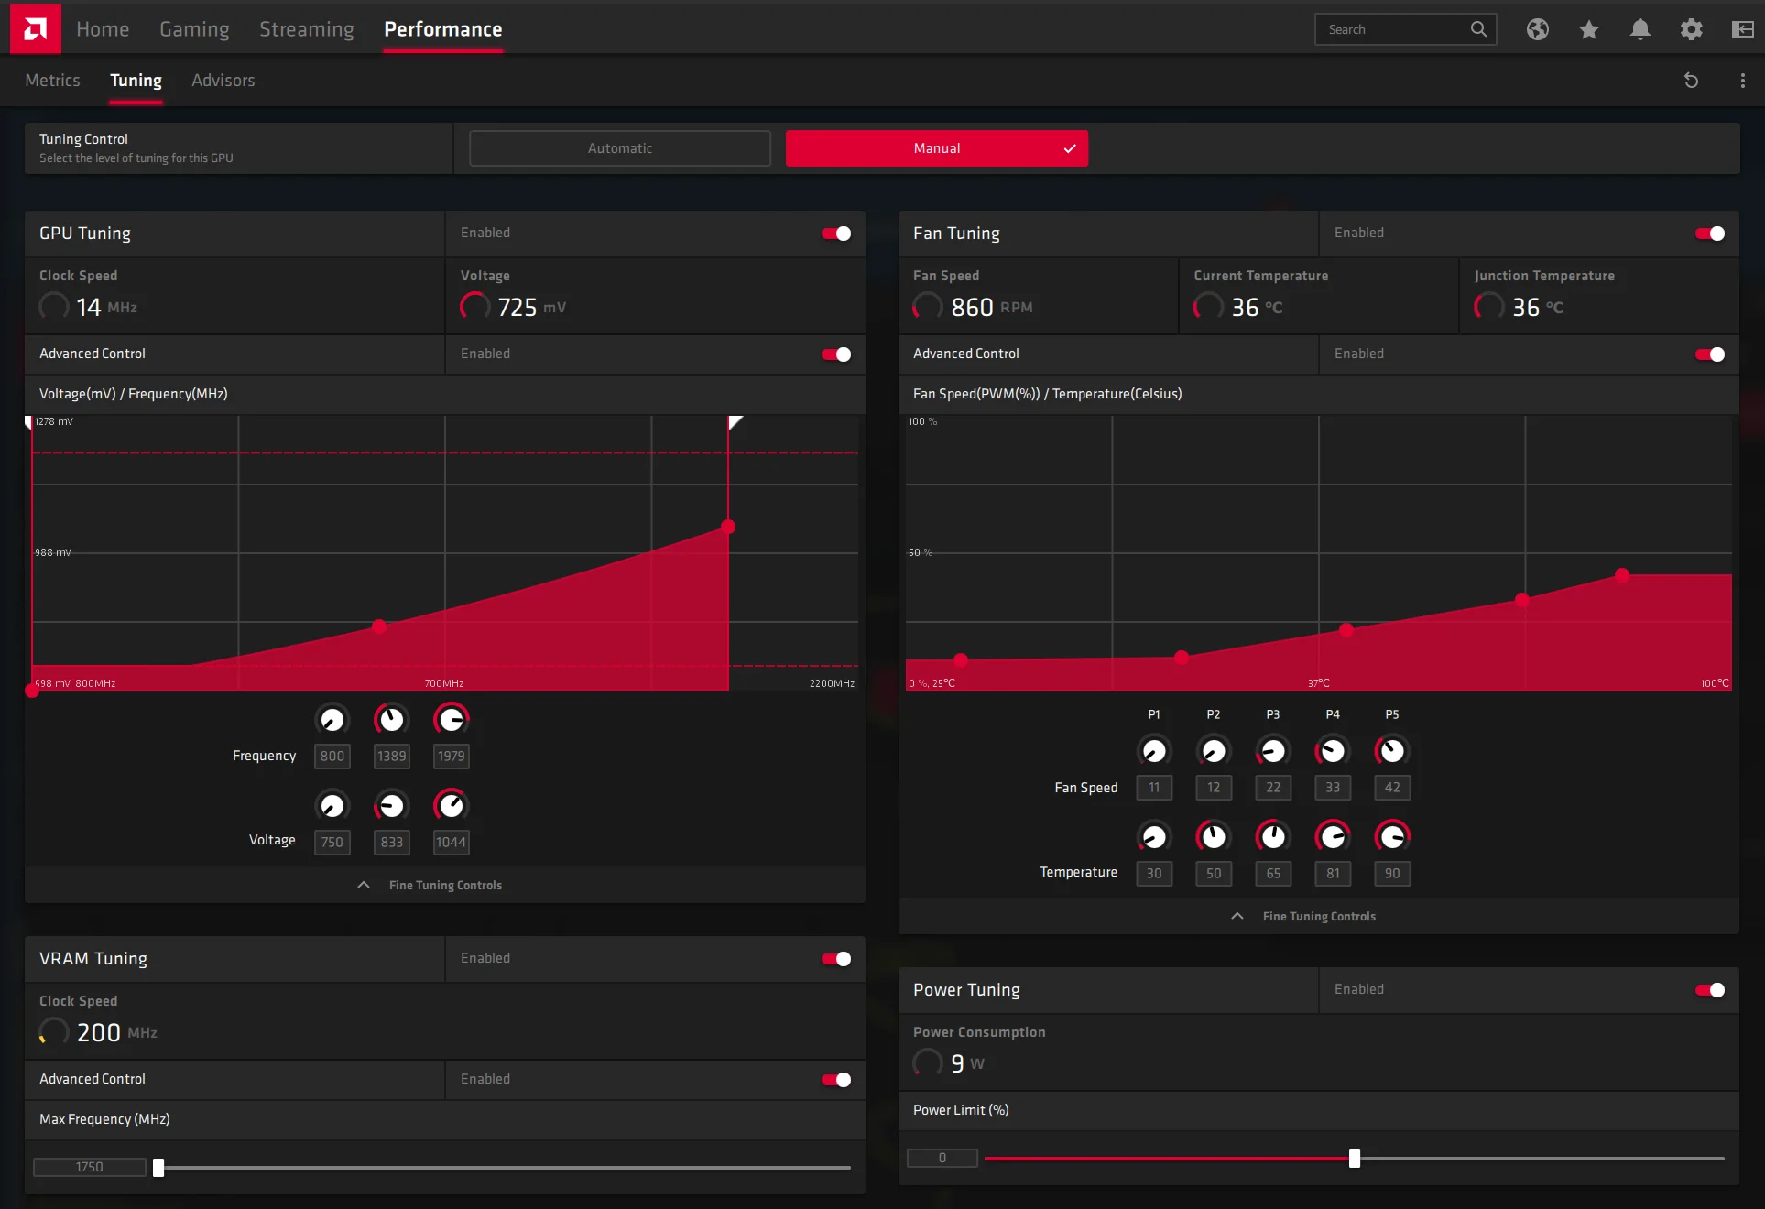The width and height of the screenshot is (1765, 1209).
Task: Click the reset tuning arrow icon
Action: point(1692,81)
